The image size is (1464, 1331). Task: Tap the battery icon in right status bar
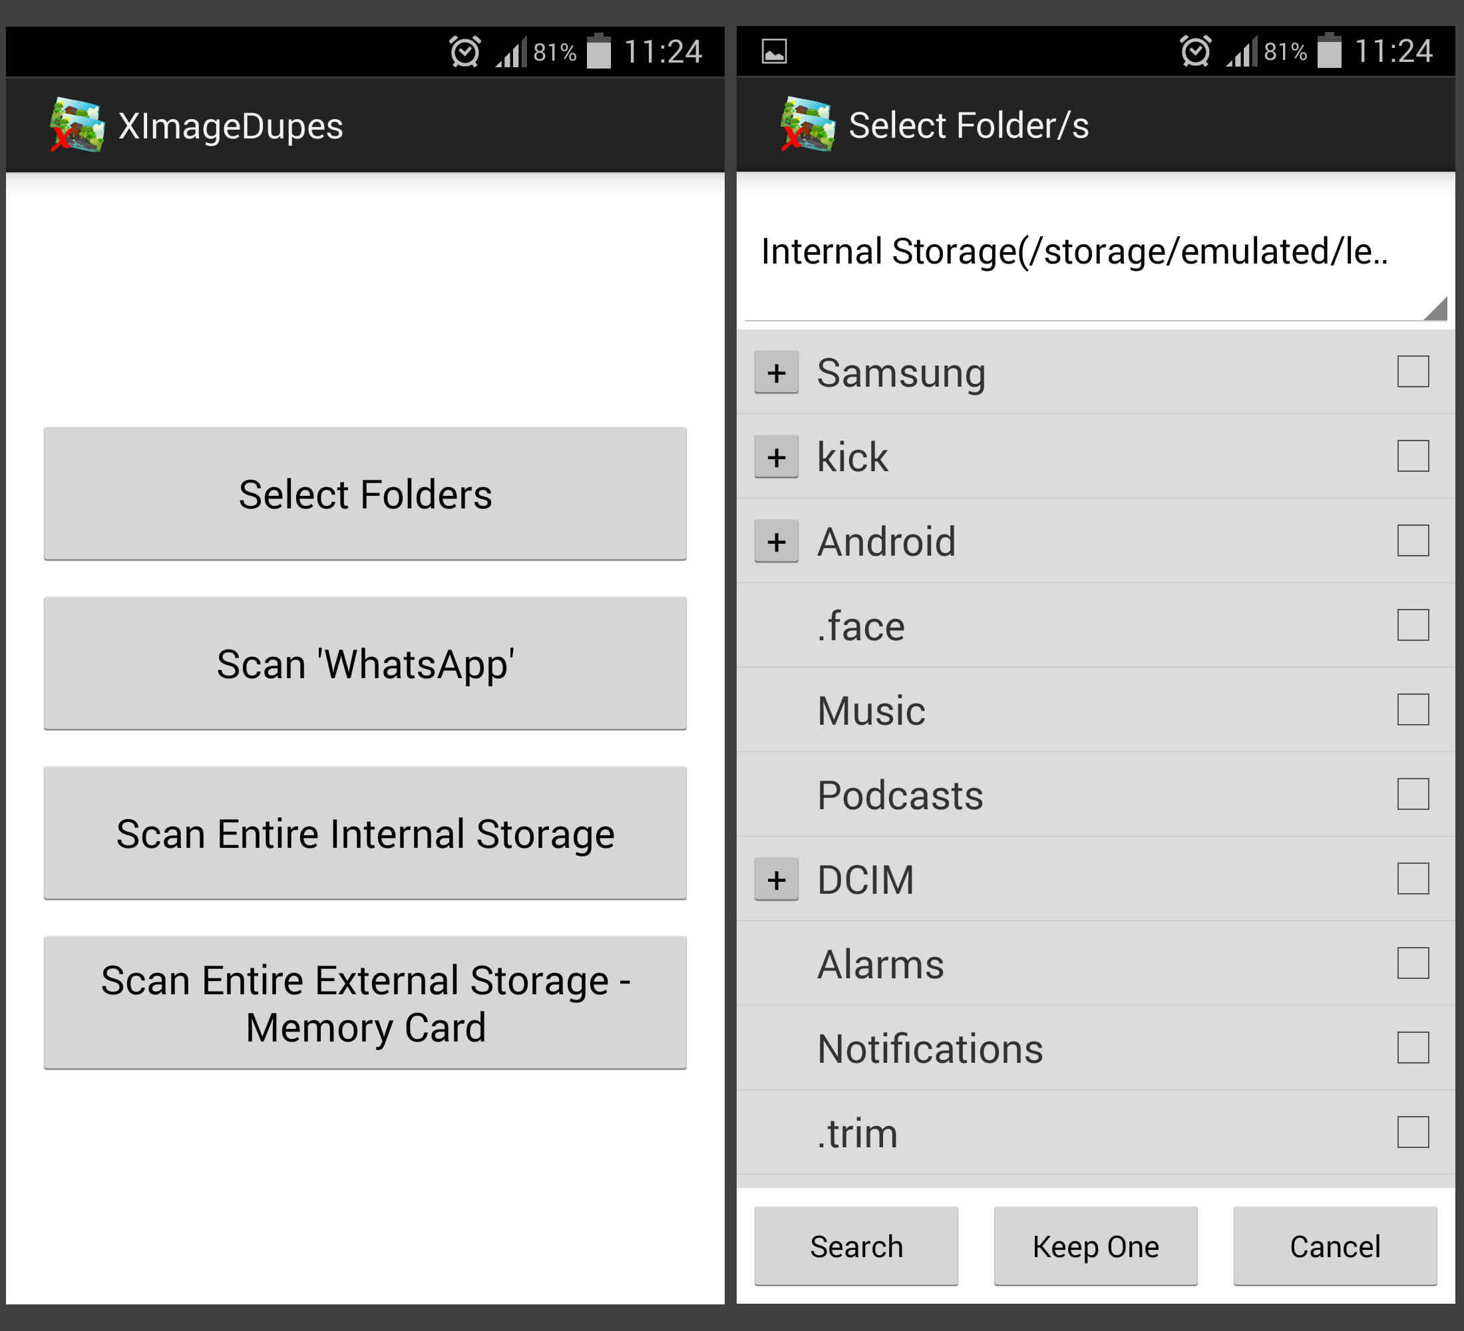(1330, 51)
